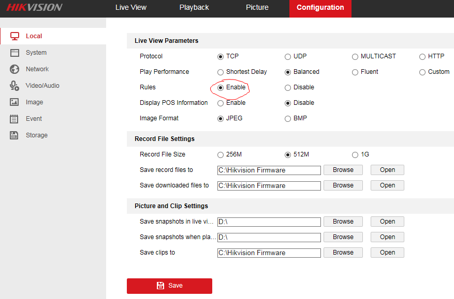The image size is (454, 299).
Task: Open the Playback tab
Action: coord(194,8)
